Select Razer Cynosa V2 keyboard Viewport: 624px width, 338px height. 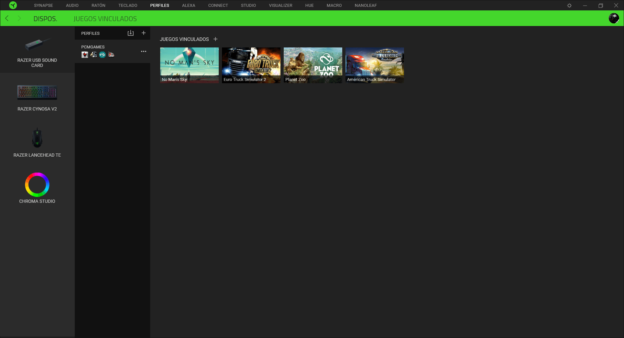pyautogui.click(x=37, y=97)
